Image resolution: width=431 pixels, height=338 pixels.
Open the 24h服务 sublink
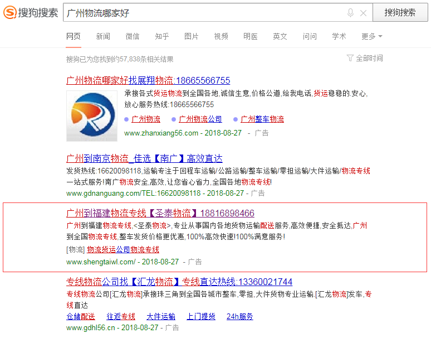[239, 317]
